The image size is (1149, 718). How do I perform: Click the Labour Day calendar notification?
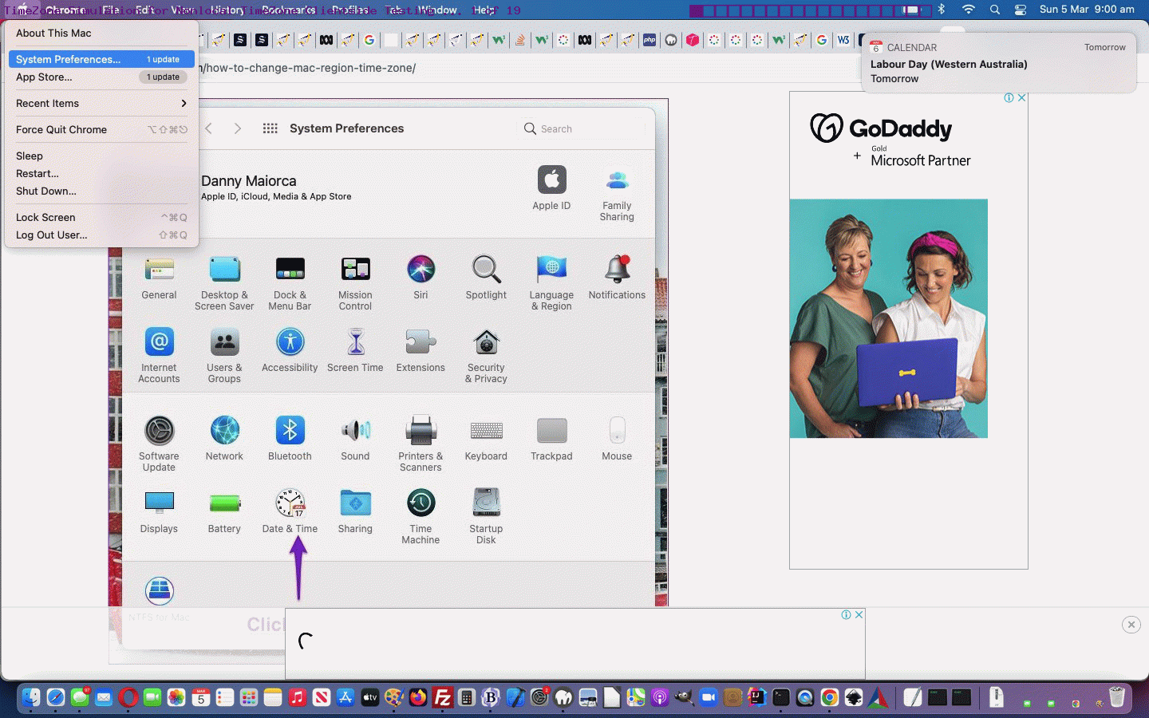click(998, 63)
